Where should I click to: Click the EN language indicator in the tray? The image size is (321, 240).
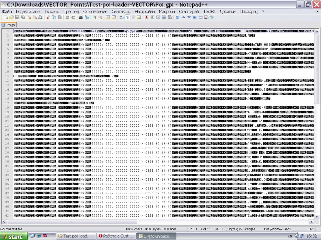pyautogui.click(x=290, y=236)
